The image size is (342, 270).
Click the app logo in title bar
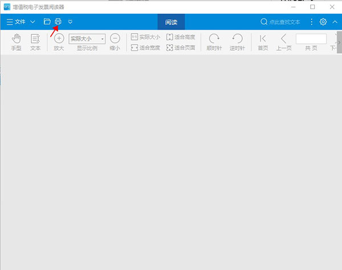(x=7, y=7)
